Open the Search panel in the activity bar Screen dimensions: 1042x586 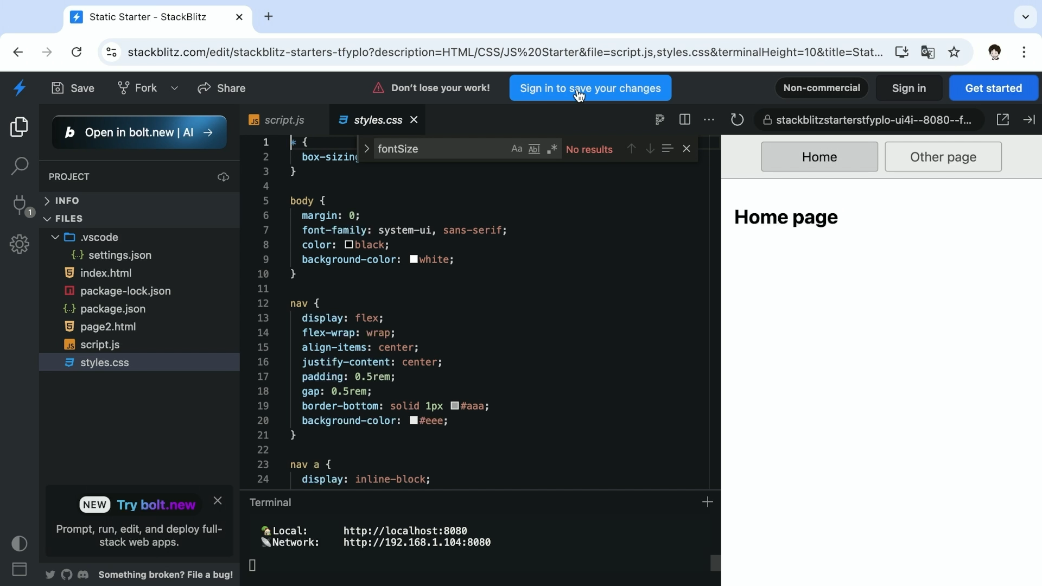pyautogui.click(x=20, y=166)
